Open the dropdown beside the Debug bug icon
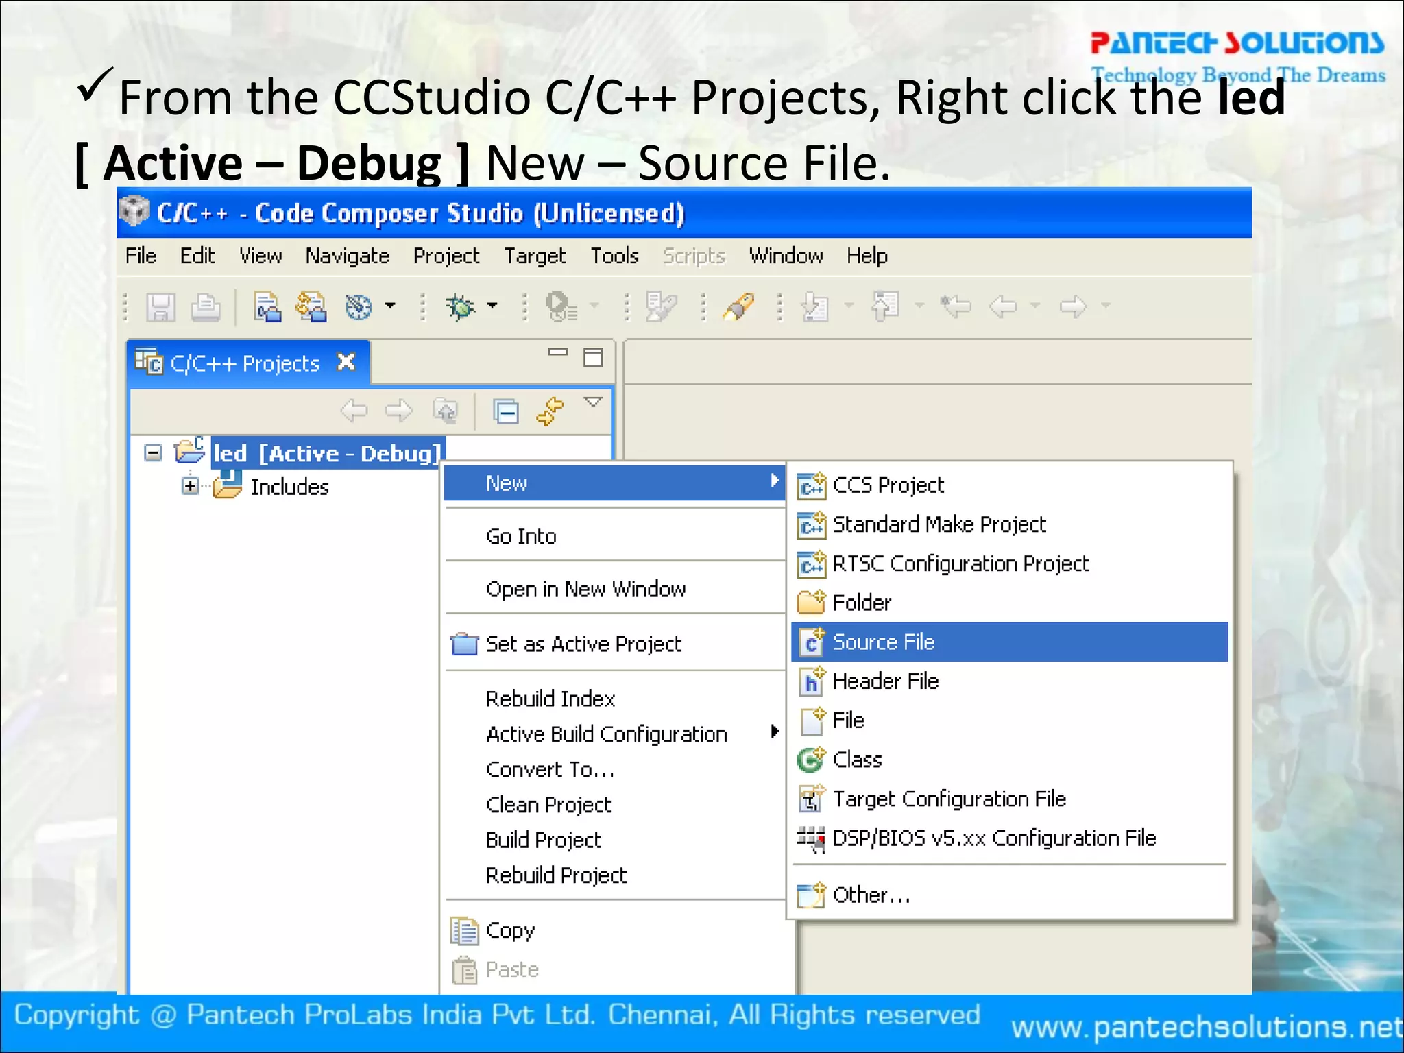The image size is (1404, 1053). point(492,306)
